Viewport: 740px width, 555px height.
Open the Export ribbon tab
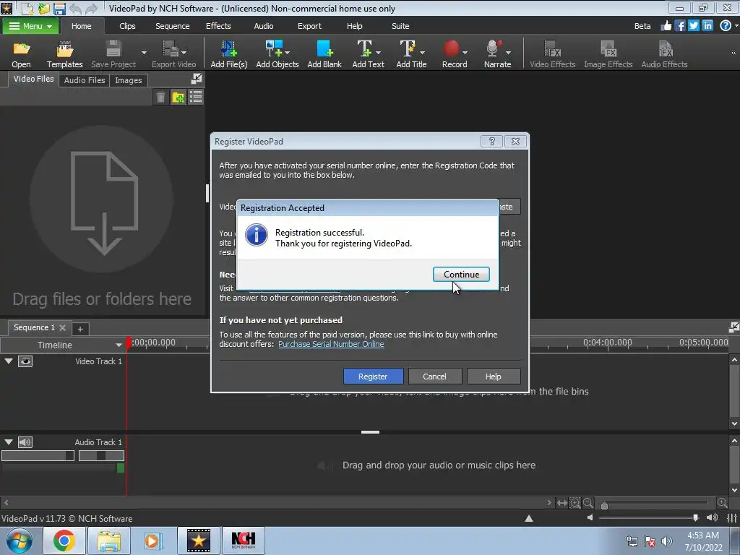[309, 26]
